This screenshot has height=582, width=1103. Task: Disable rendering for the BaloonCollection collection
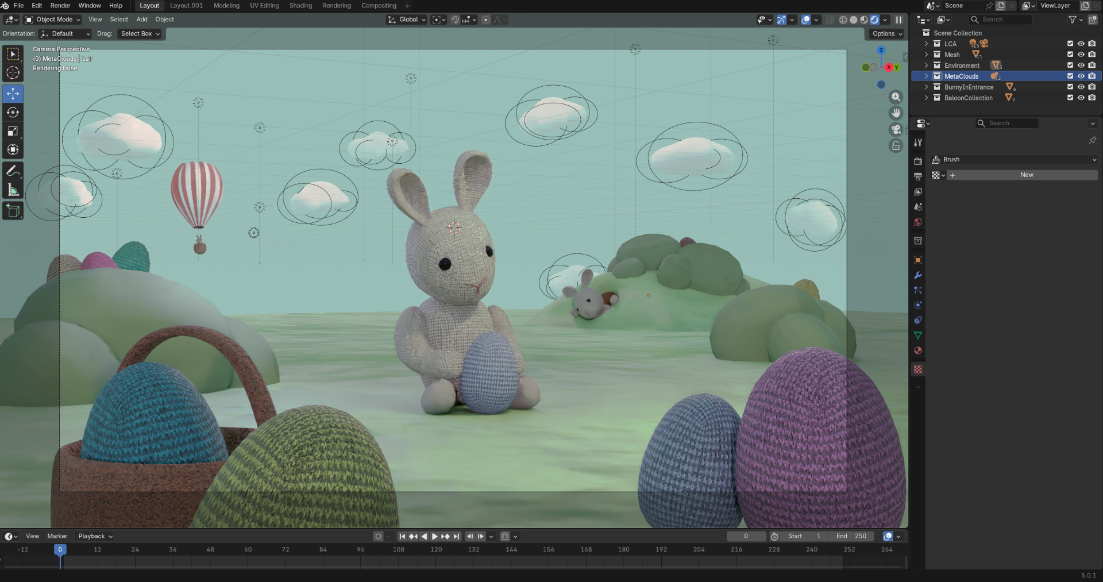(1092, 98)
